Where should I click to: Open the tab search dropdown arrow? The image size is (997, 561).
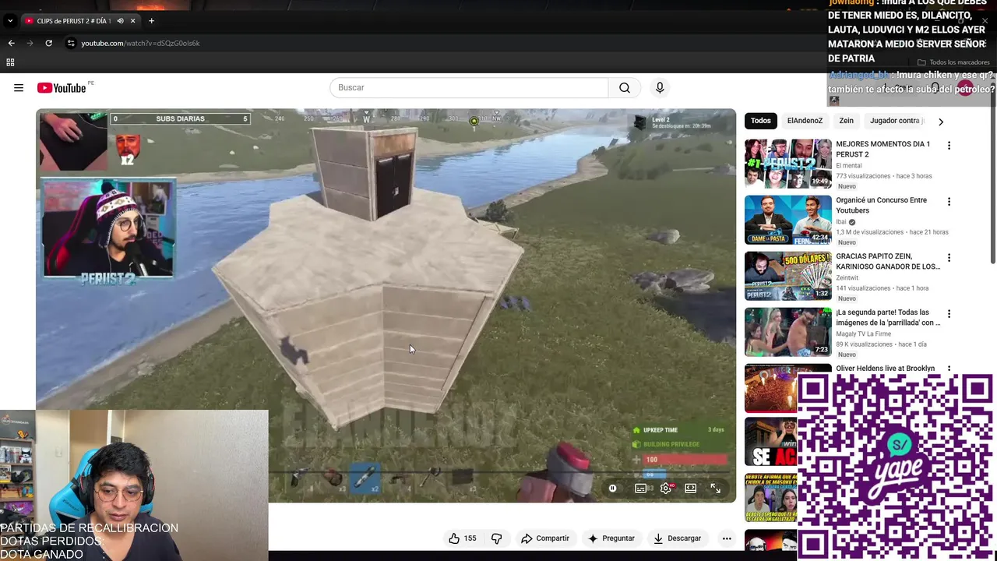pyautogui.click(x=9, y=20)
